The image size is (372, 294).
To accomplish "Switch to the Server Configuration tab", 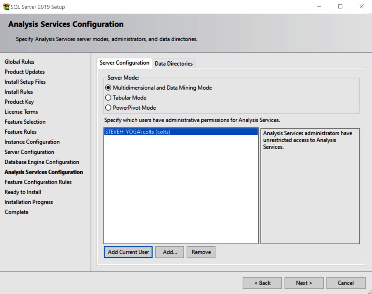I will pyautogui.click(x=124, y=63).
